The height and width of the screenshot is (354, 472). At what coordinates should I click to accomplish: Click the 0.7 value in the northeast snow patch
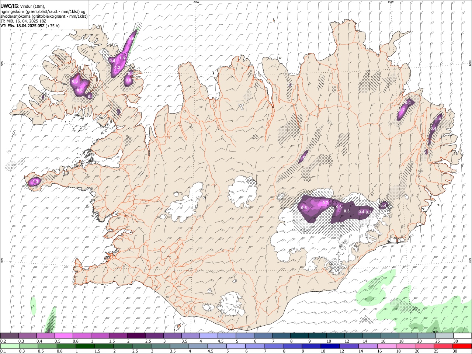[402, 110]
